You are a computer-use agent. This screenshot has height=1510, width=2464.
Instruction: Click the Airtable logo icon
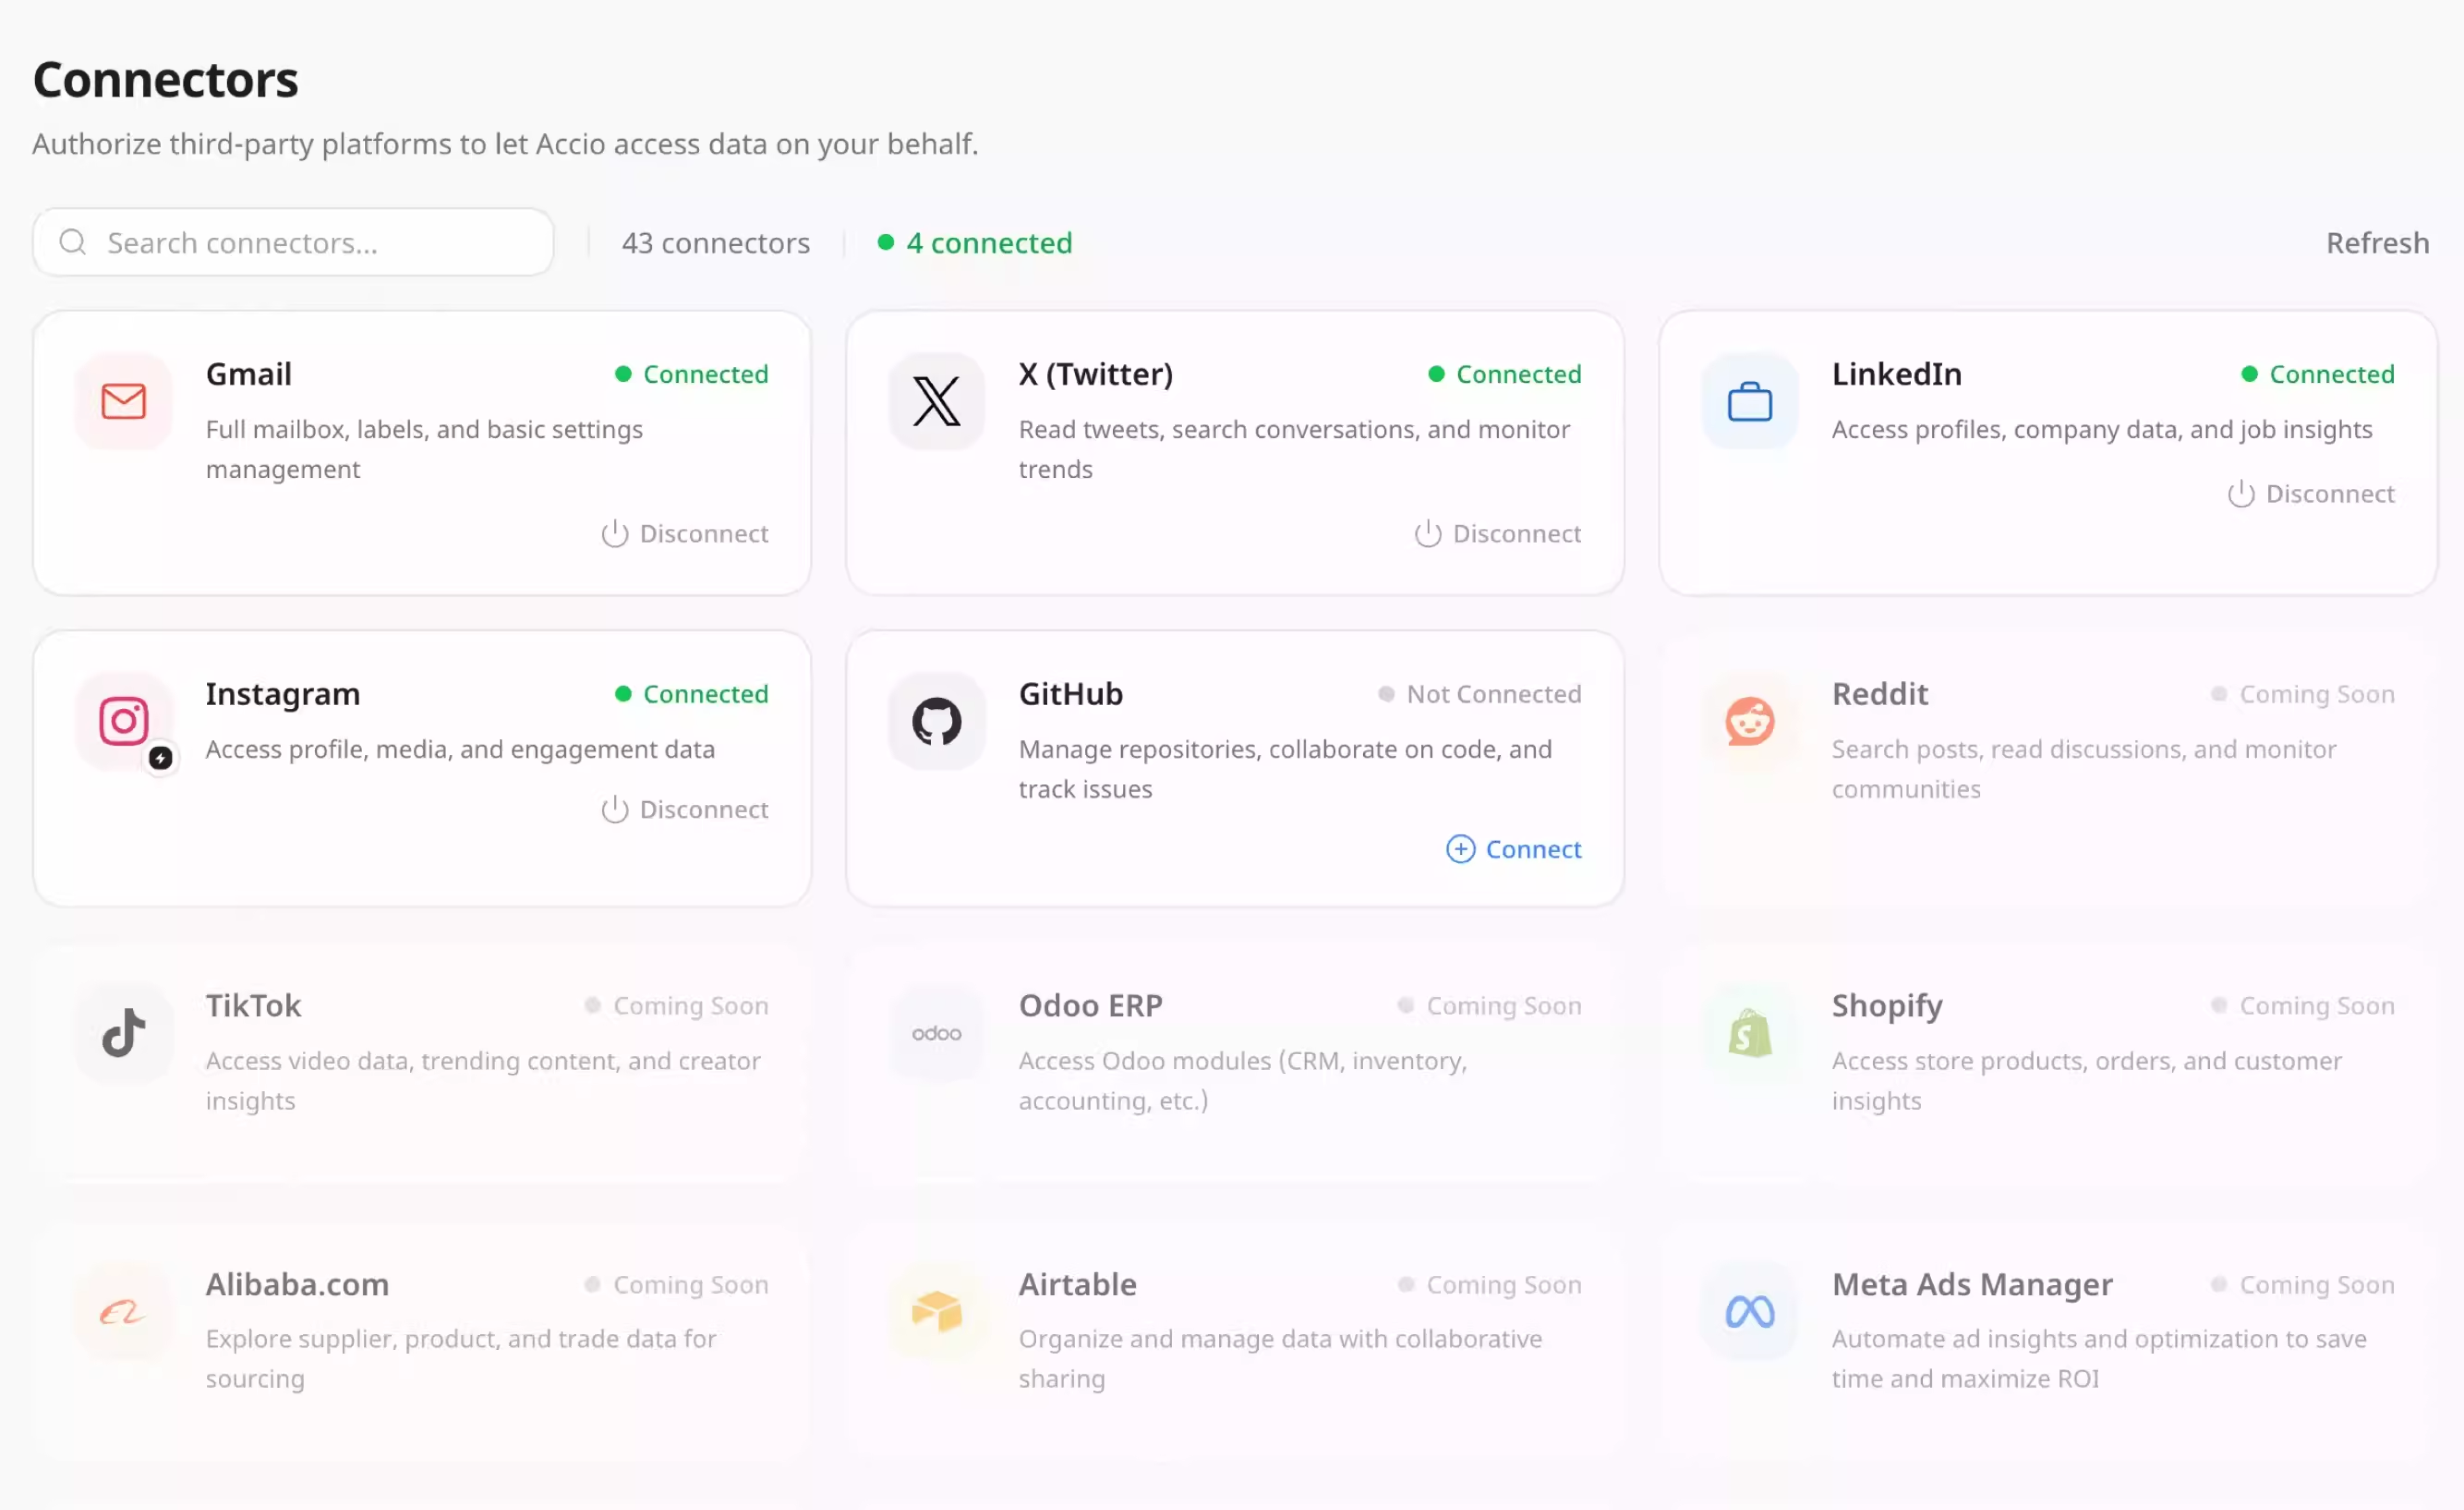(x=936, y=1311)
